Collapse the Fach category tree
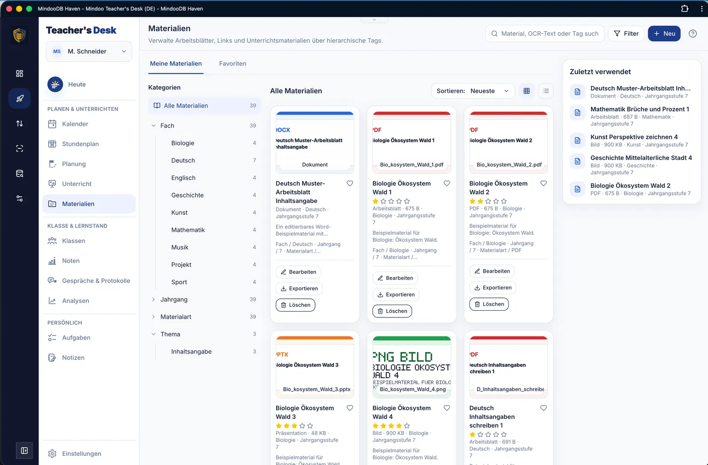Viewport: 708px width, 465px height. click(x=154, y=126)
